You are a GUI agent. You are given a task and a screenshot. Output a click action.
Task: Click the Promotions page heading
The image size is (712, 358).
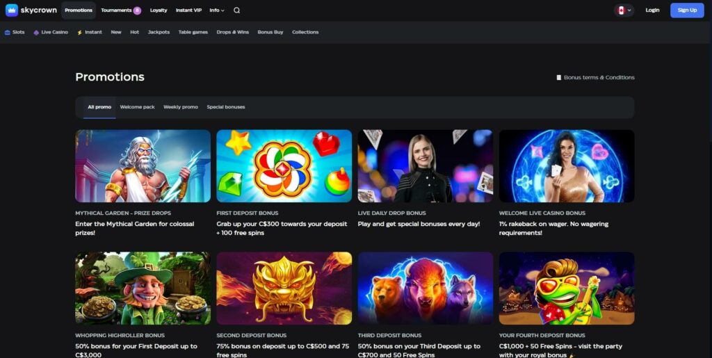click(110, 77)
